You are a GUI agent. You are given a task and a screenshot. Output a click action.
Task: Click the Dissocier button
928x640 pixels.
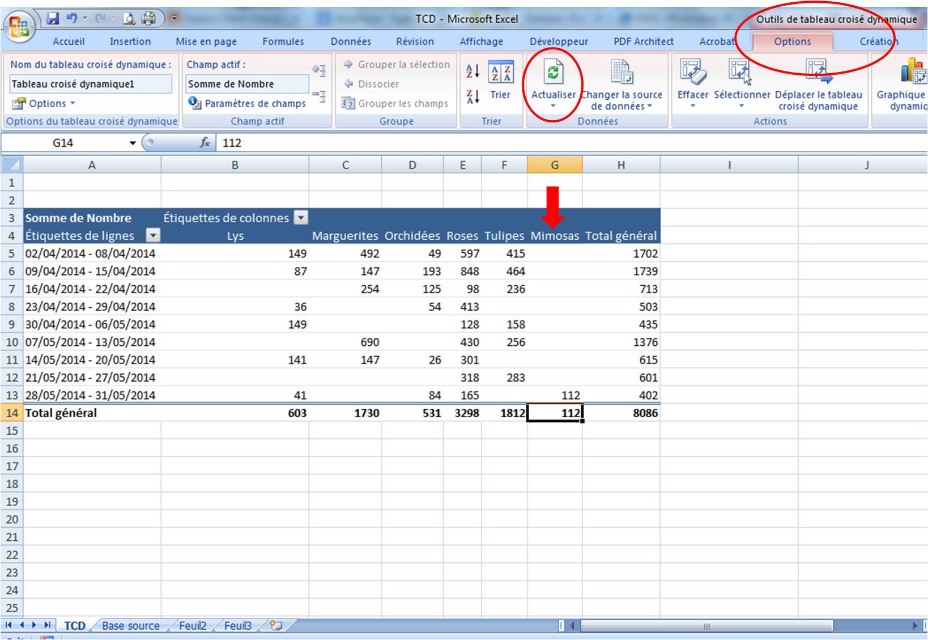[x=371, y=84]
